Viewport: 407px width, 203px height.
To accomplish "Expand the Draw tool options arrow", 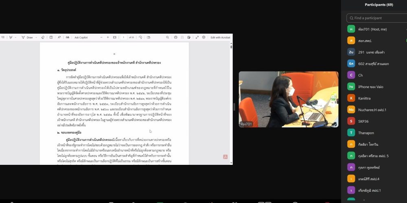I will click(36, 37).
